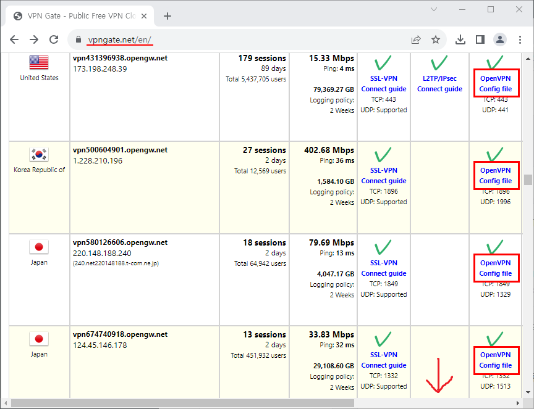Click the horizontal scrollbar thumb
This screenshot has width=534, height=409.
(x=182, y=403)
